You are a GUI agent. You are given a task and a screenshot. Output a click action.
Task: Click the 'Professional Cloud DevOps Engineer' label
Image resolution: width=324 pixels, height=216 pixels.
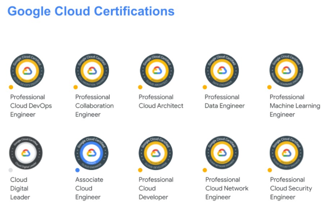coord(31,105)
